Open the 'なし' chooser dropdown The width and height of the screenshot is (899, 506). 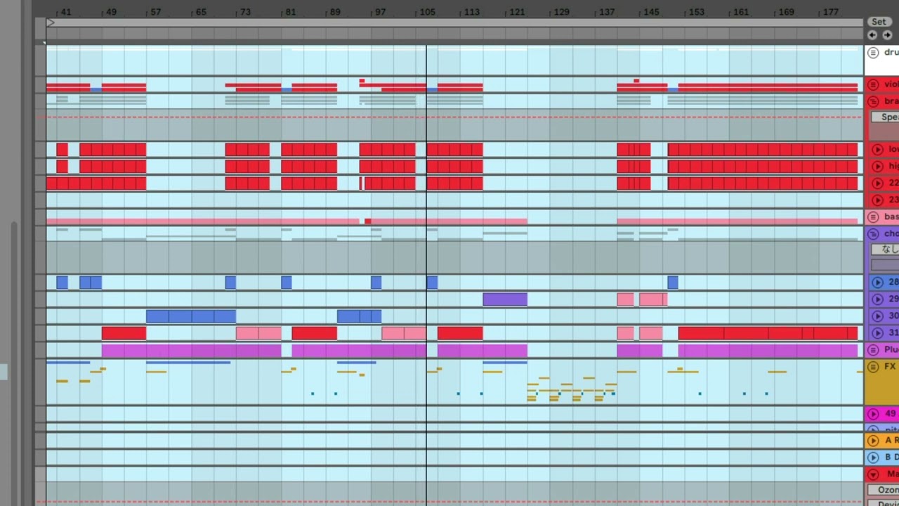885,249
